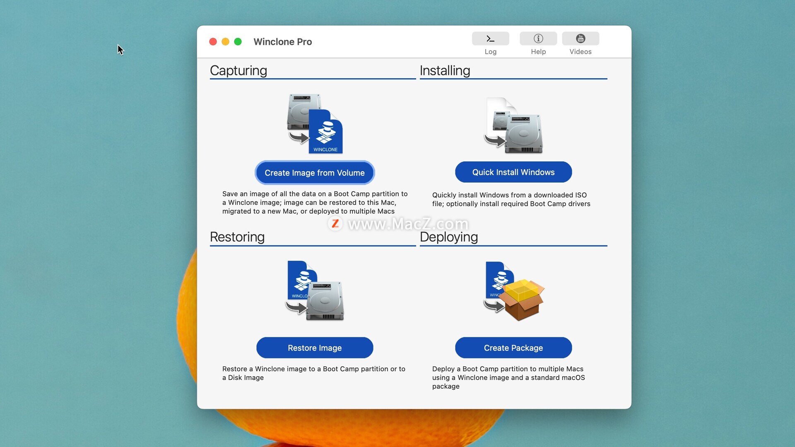This screenshot has height=447, width=795.
Task: Open the Videos YouTube icon
Action: click(x=581, y=38)
